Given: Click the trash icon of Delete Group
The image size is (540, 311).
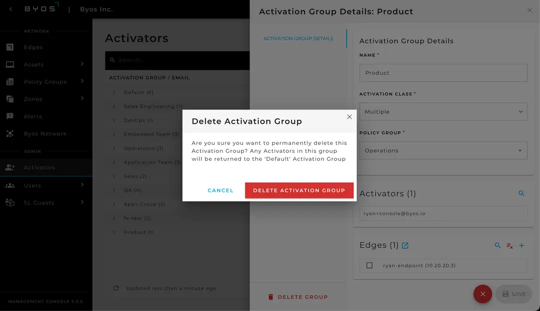Looking at the screenshot, I should coord(270,297).
